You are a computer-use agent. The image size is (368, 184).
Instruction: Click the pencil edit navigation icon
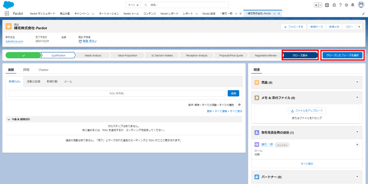pyautogui.click(x=363, y=14)
